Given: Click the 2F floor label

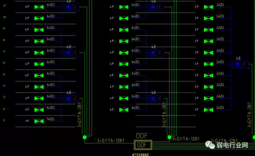Looking at the screenshot, I should pyautogui.click(x=4, y=109).
